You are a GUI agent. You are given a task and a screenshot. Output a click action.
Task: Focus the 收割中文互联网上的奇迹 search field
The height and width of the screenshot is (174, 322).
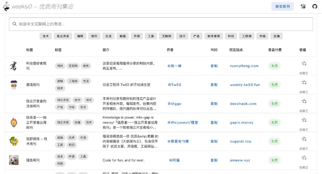(x=161, y=24)
